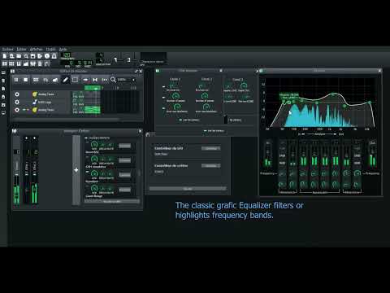Select the low-pass 48dB slope button
Viewport: 390px width, 293px height.
[357, 163]
